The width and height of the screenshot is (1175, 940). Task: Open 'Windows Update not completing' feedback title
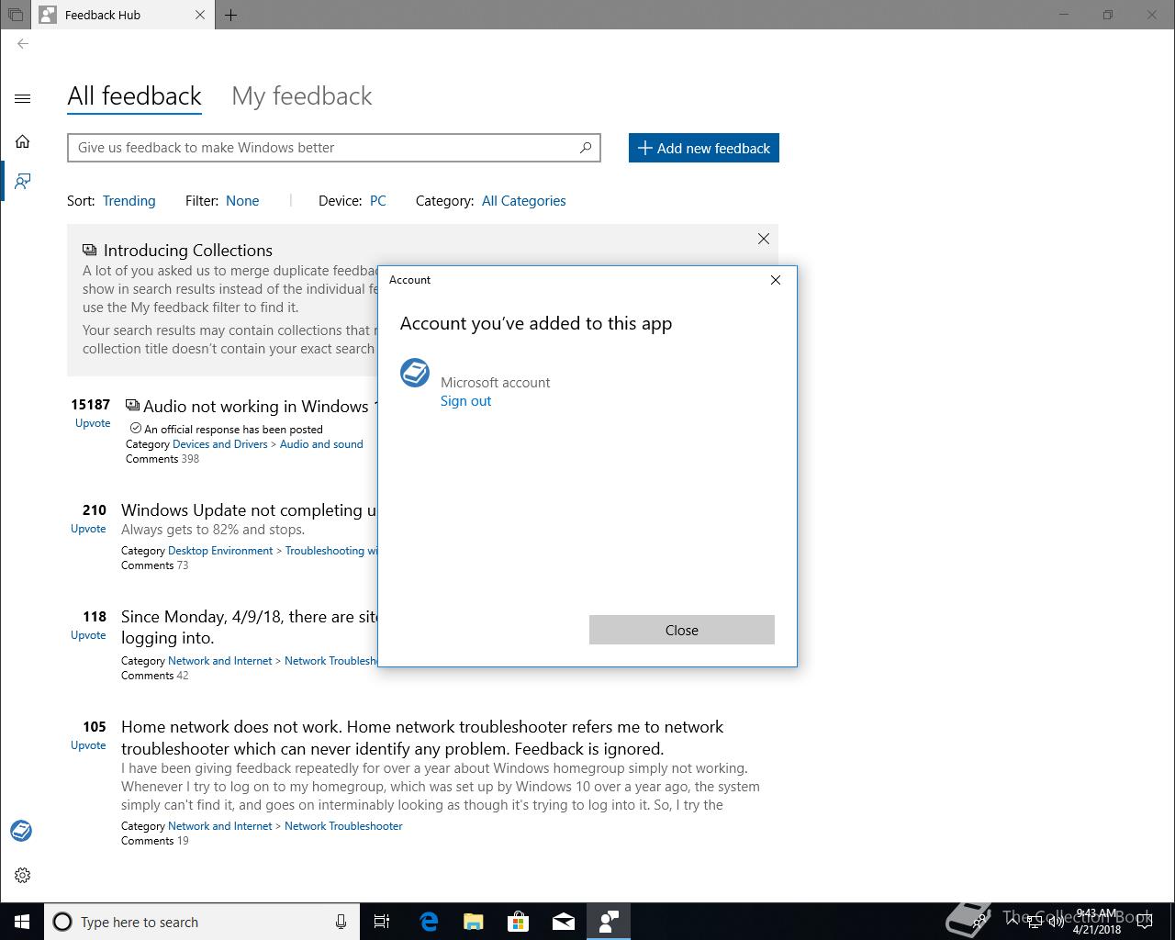248,510
